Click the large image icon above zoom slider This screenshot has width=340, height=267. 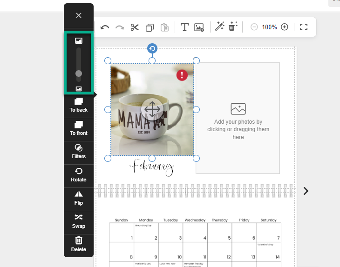[79, 41]
